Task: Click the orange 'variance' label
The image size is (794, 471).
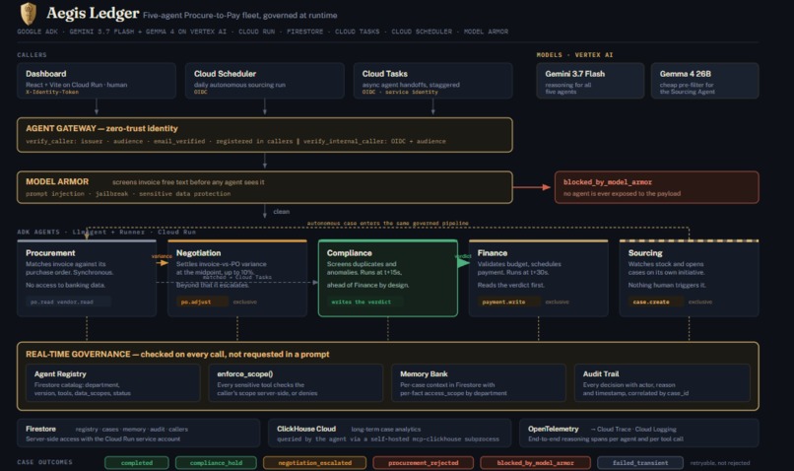Action: tap(162, 256)
